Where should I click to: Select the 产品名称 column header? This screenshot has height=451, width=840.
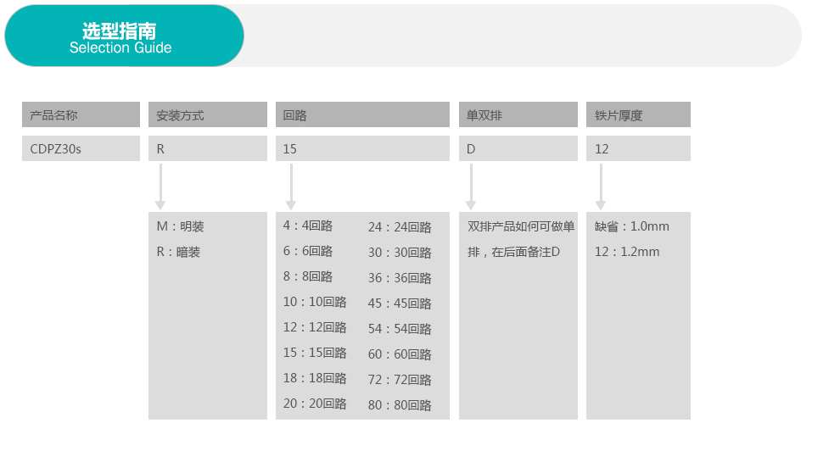click(81, 114)
